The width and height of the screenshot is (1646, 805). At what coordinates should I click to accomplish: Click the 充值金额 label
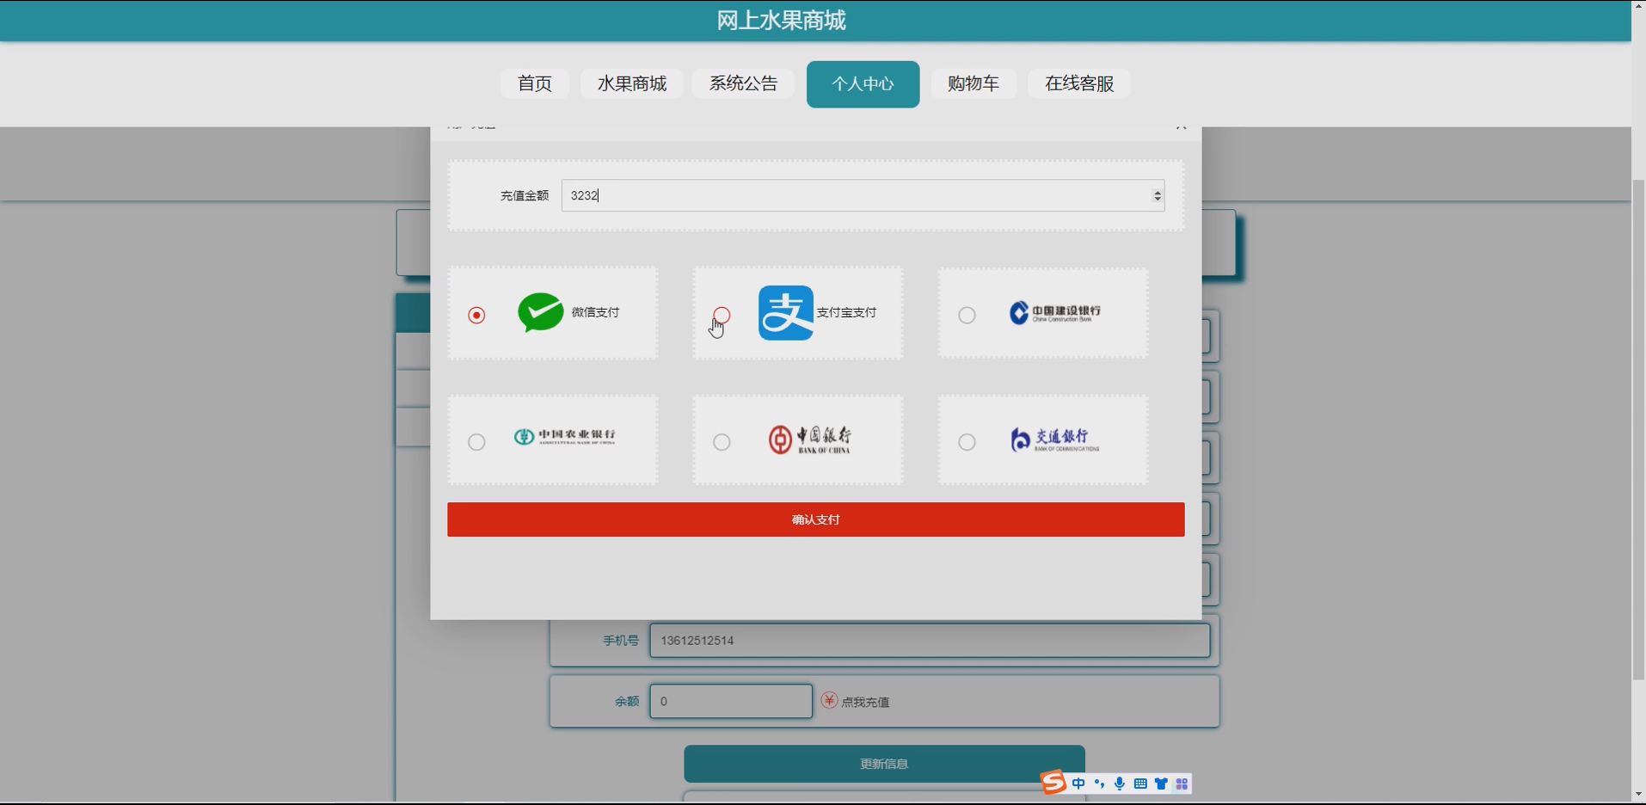click(x=525, y=196)
